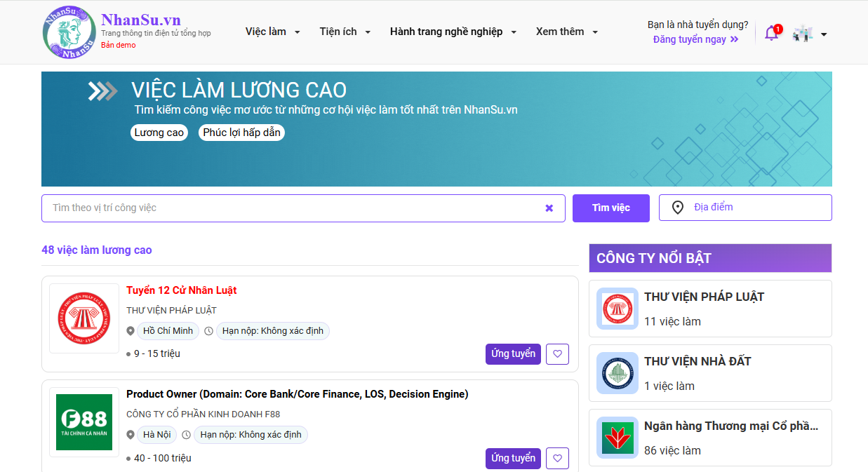Click Thư Viện Nhà Đất featured company logo
The width and height of the screenshot is (868, 472).
(617, 373)
